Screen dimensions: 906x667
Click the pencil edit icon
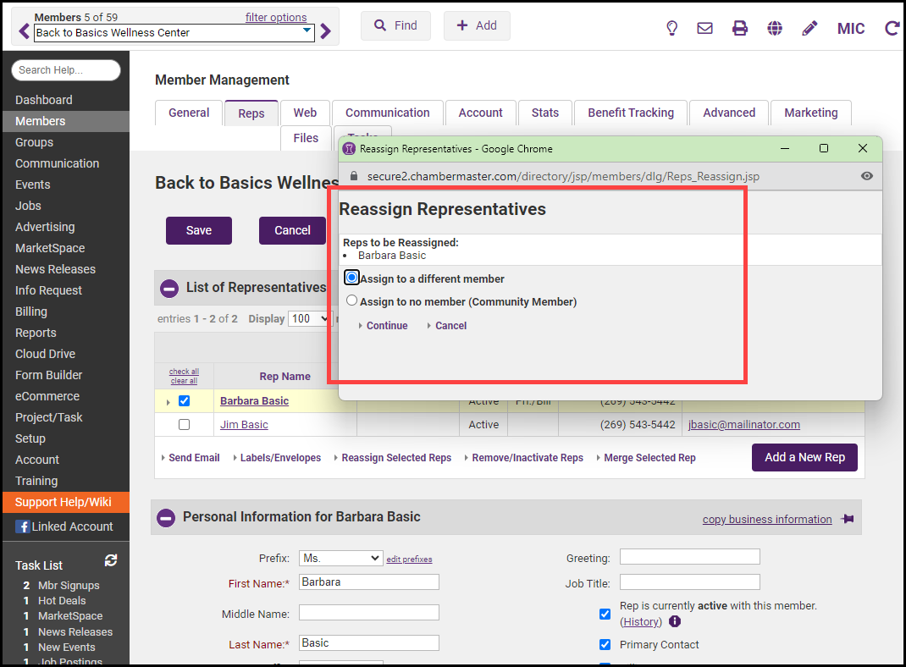(809, 28)
